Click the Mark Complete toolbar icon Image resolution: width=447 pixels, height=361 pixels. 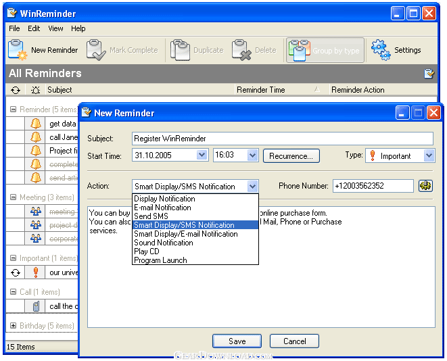[x=96, y=50]
